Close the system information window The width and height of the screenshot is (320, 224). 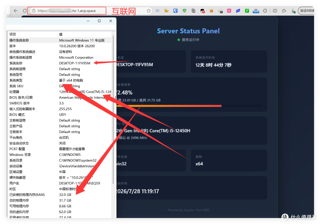[111, 21]
